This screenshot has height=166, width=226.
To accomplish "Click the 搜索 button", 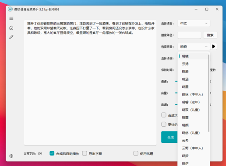I will pos(210,35).
